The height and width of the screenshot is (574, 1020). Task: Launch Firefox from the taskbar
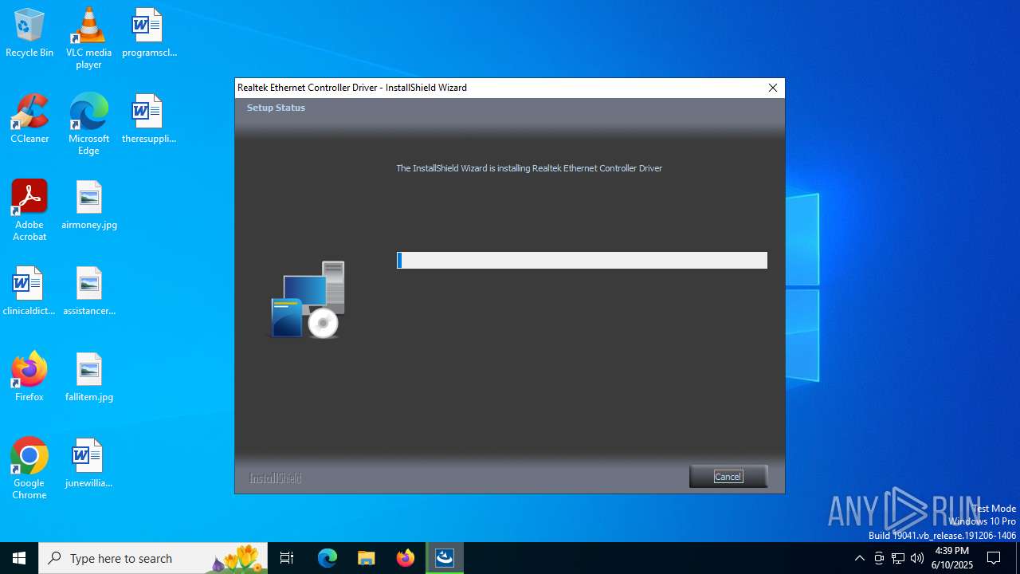[406, 558]
